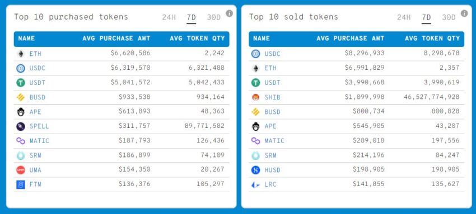Open the MATIC link in sold tokens

click(274, 141)
